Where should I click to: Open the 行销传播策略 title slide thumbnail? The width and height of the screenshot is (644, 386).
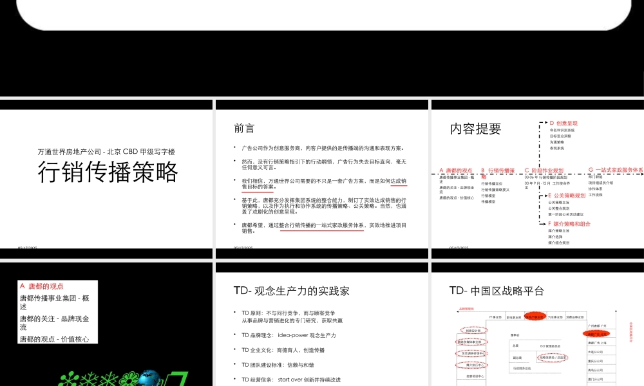tap(106, 179)
